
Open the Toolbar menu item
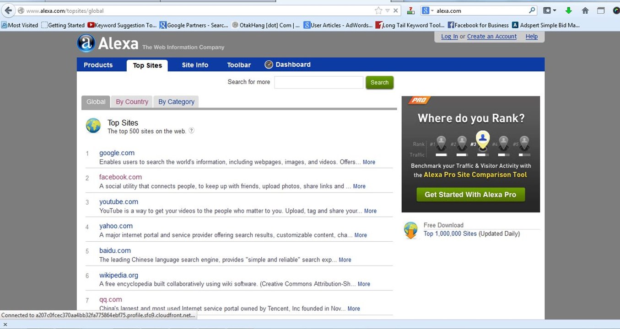click(239, 65)
